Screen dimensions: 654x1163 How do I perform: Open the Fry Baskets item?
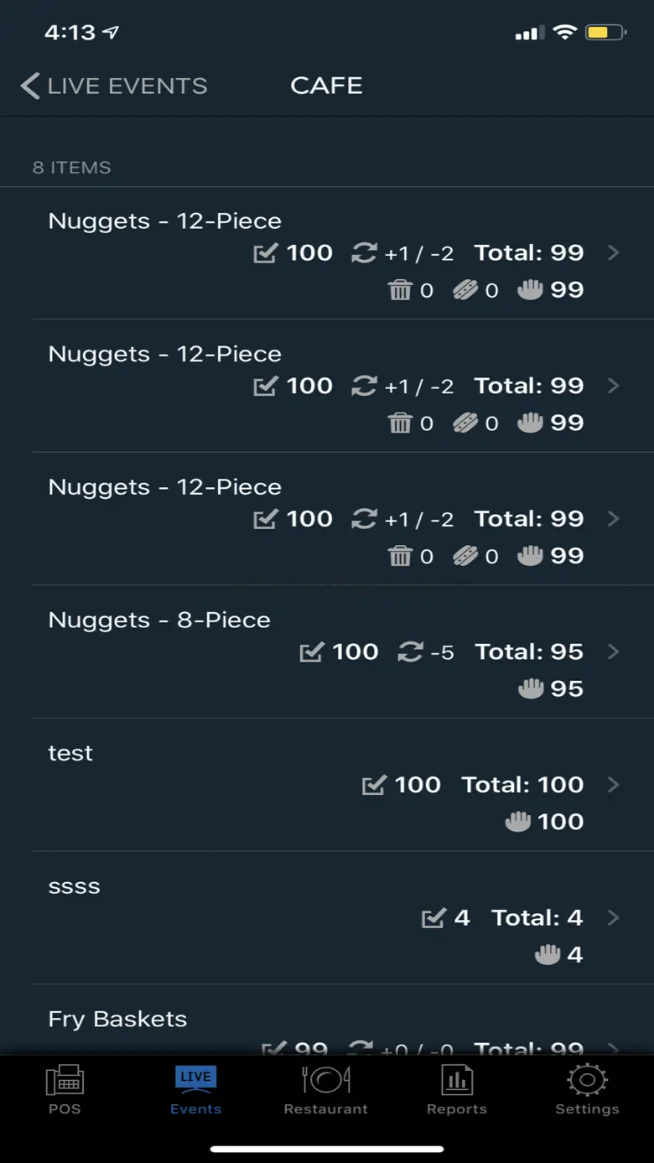point(117,1020)
